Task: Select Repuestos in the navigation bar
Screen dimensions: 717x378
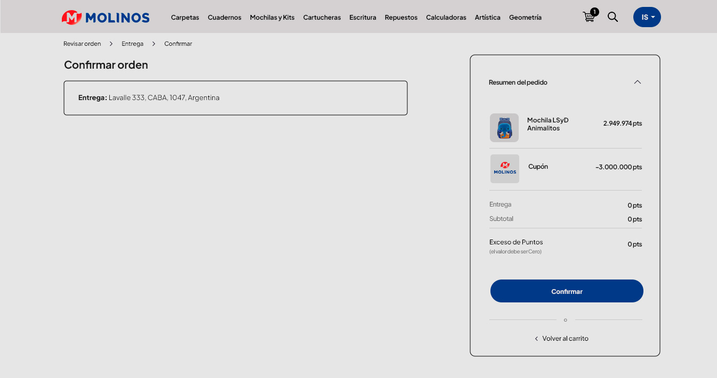Action: pyautogui.click(x=401, y=18)
